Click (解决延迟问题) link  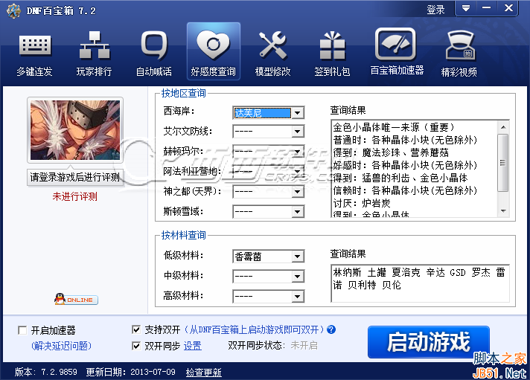click(x=61, y=346)
